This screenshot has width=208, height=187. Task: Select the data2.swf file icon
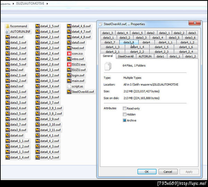[8, 70]
